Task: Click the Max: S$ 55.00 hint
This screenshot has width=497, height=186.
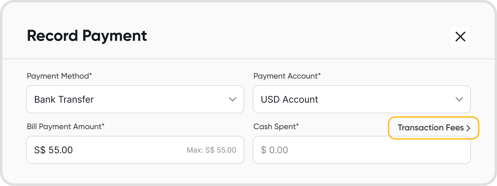Action: coord(211,150)
